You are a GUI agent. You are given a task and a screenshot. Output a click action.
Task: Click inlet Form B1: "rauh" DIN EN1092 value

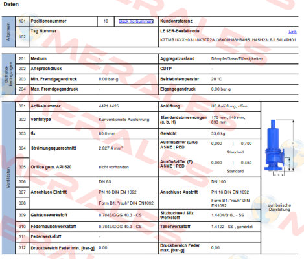tap(126, 203)
